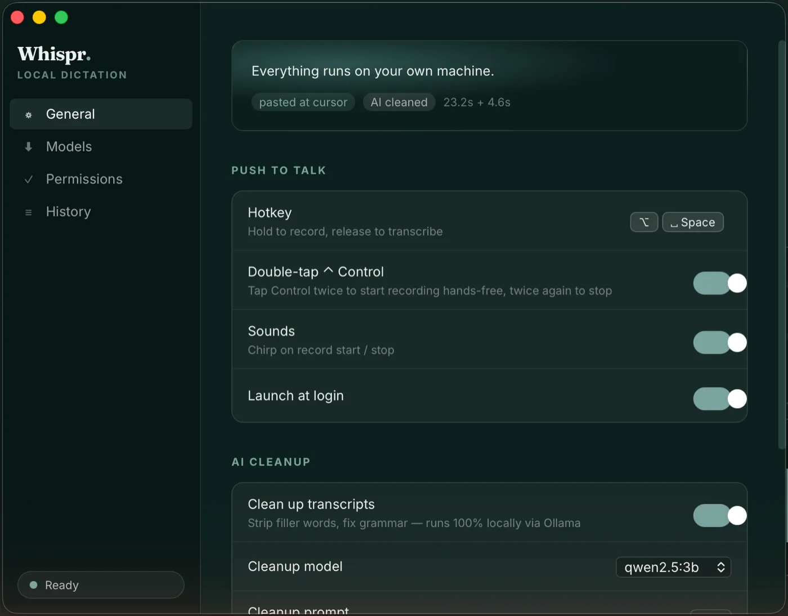The width and height of the screenshot is (788, 616).
Task: Click the 'Sounds' label
Action: [x=271, y=331]
